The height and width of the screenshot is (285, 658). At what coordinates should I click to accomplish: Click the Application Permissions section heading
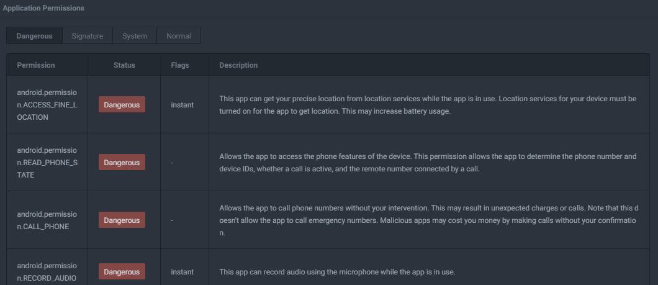coord(43,8)
